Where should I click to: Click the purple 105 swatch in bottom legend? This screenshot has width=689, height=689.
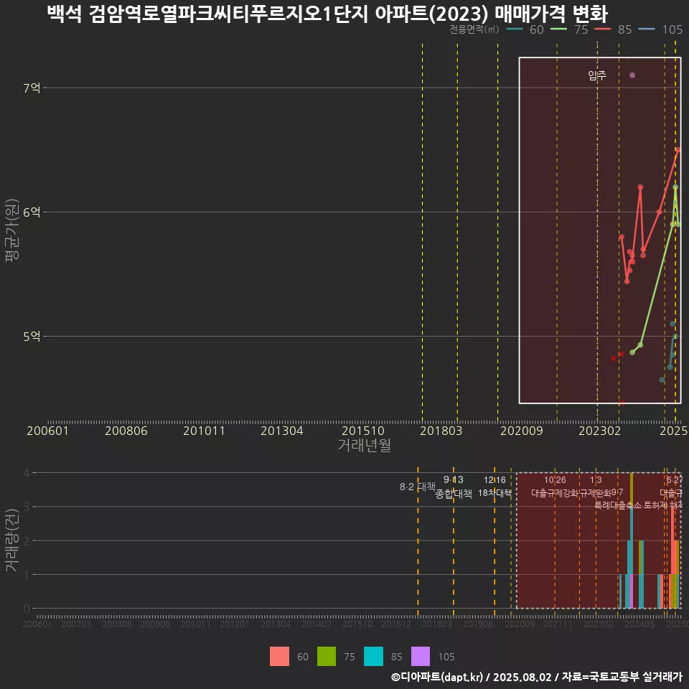(421, 657)
